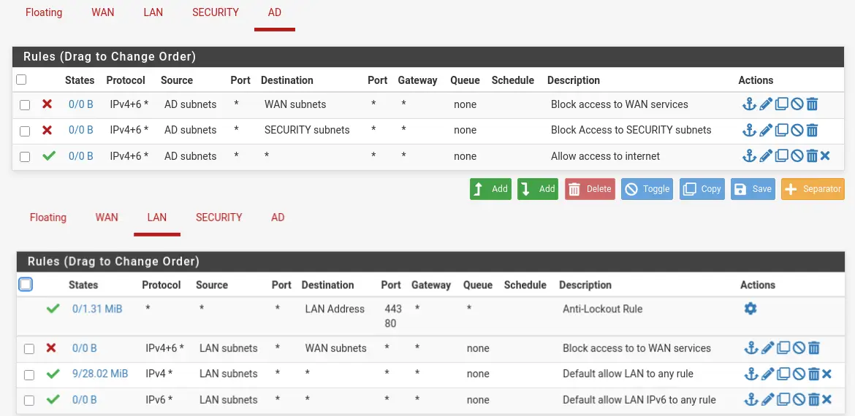
Task: Edit the Block Access to SECURITY subnets rule
Action: [x=765, y=131]
